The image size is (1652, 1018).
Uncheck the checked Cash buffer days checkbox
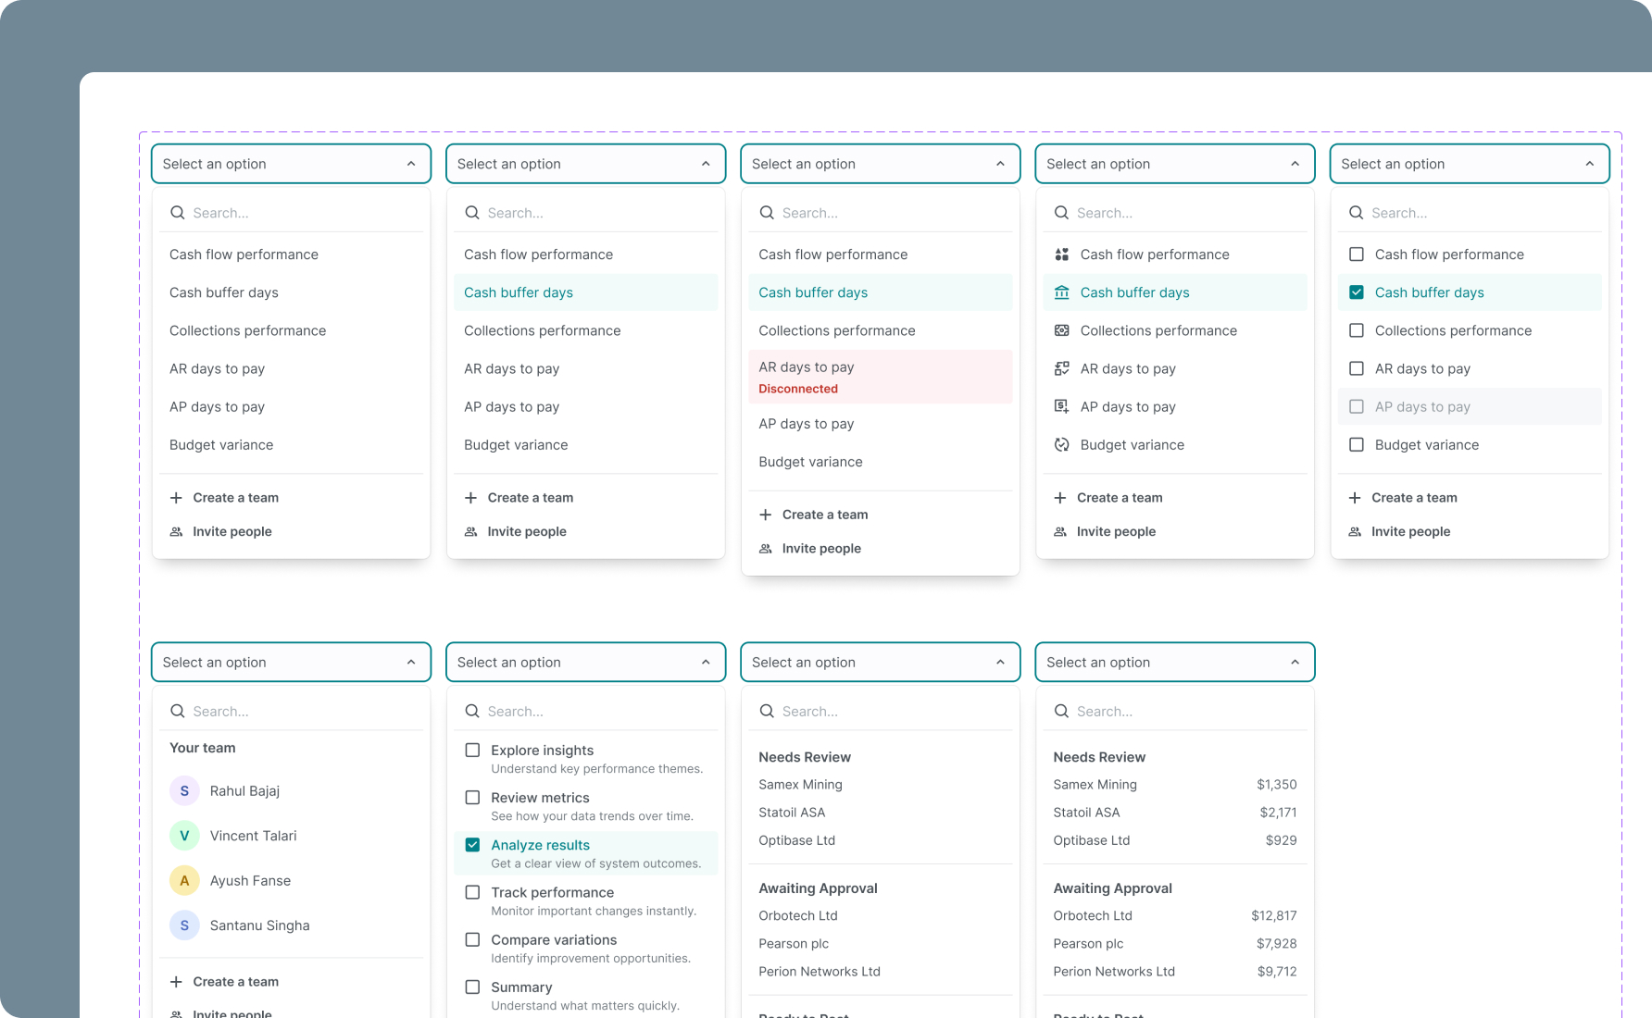click(x=1356, y=292)
